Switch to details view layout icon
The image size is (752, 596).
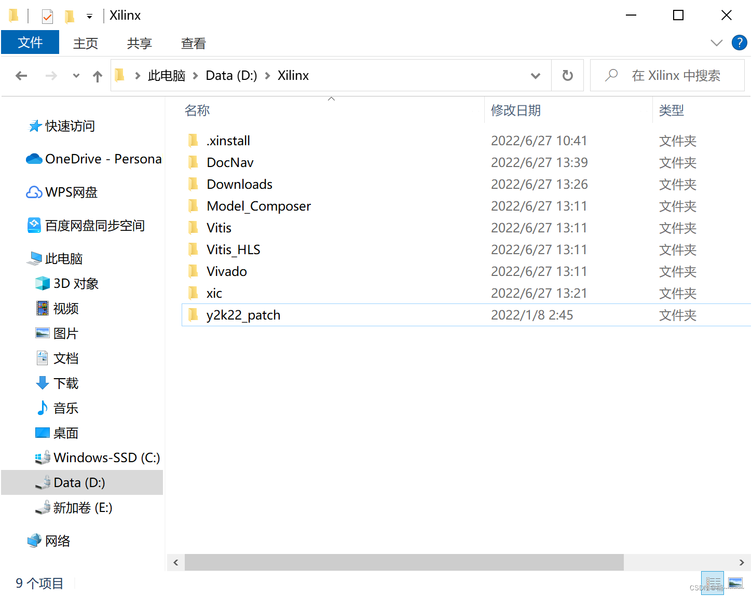713,583
